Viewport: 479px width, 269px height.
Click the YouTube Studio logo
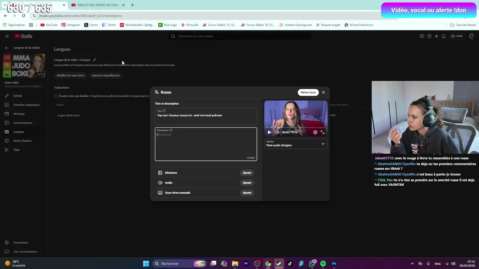pyautogui.click(x=23, y=36)
